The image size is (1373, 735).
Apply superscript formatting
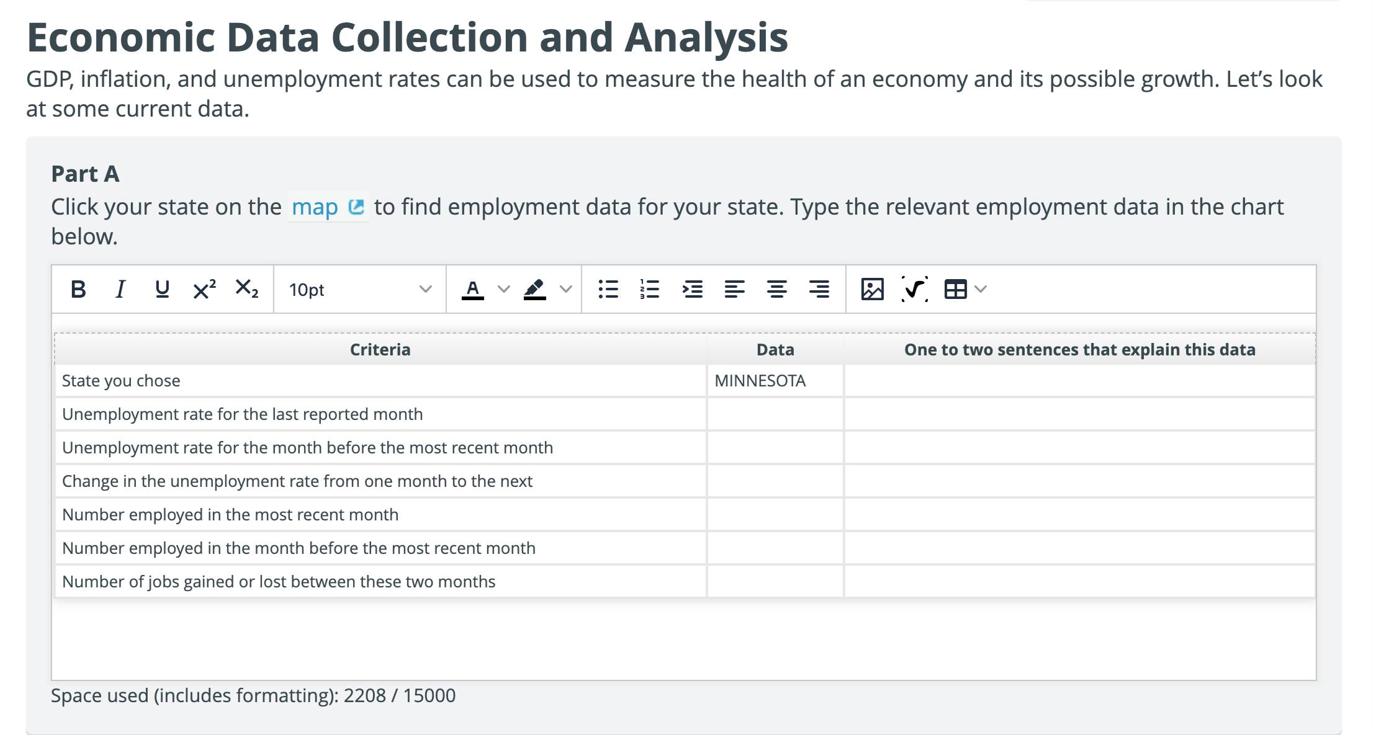tap(204, 289)
